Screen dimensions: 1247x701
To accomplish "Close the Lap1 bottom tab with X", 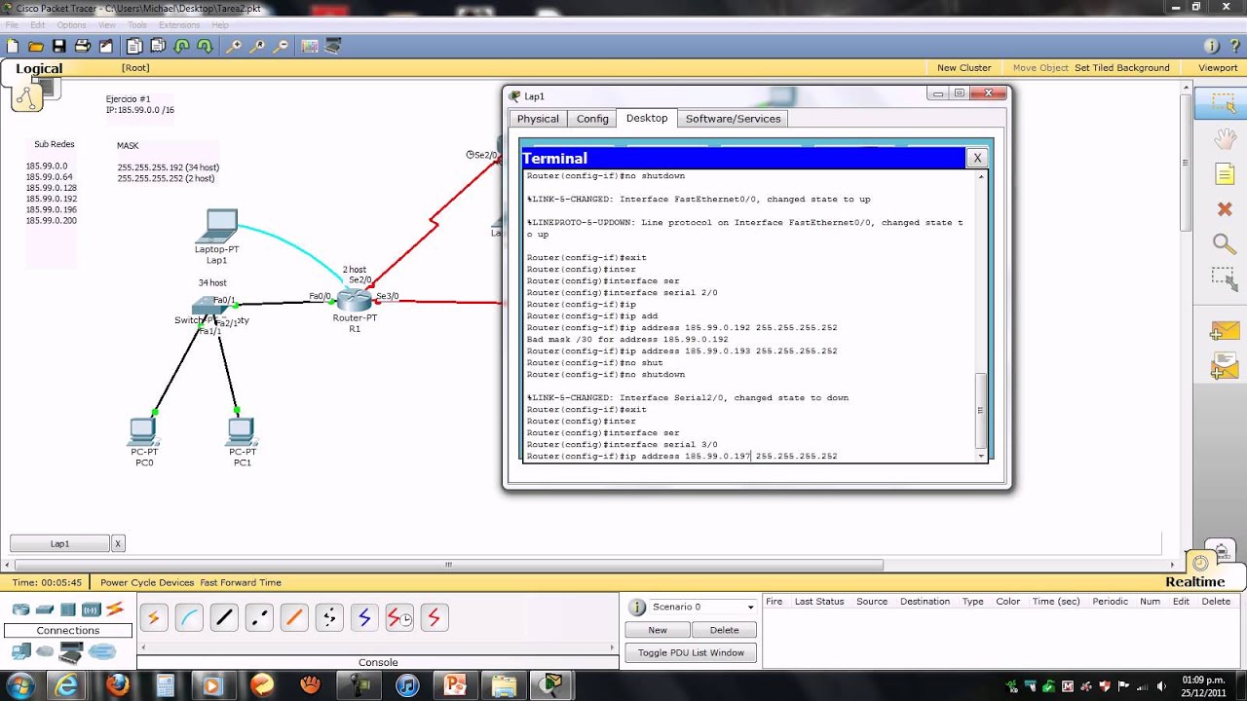I will tap(118, 543).
